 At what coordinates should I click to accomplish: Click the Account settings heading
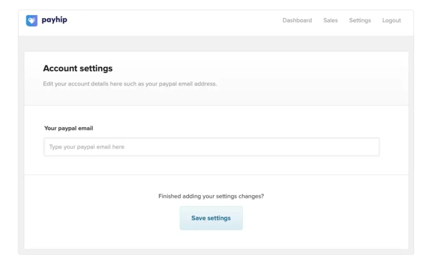pos(78,69)
